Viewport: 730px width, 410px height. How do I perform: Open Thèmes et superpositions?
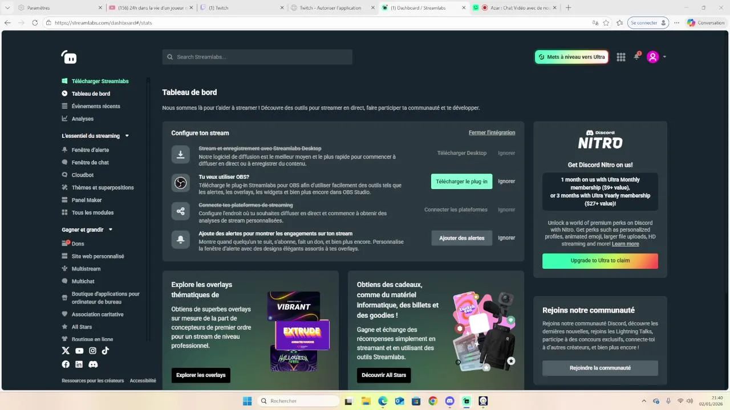tap(98, 188)
